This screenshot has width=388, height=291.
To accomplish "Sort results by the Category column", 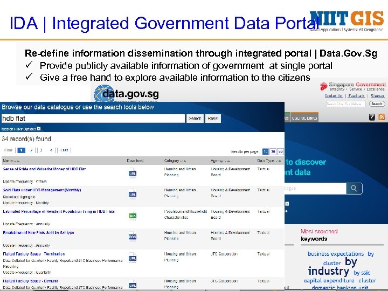I will pyautogui.click(x=175, y=161).
